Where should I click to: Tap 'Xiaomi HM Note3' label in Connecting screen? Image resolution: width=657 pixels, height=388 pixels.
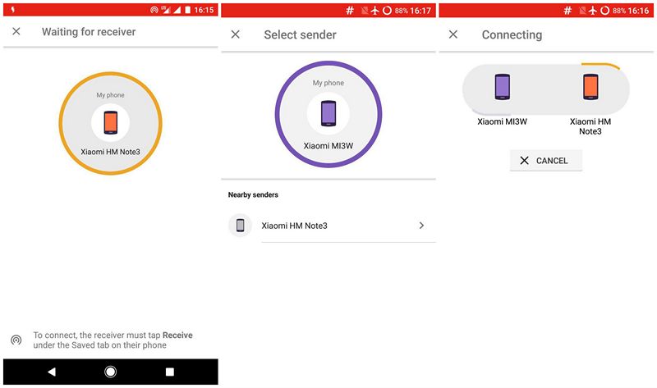tap(590, 126)
